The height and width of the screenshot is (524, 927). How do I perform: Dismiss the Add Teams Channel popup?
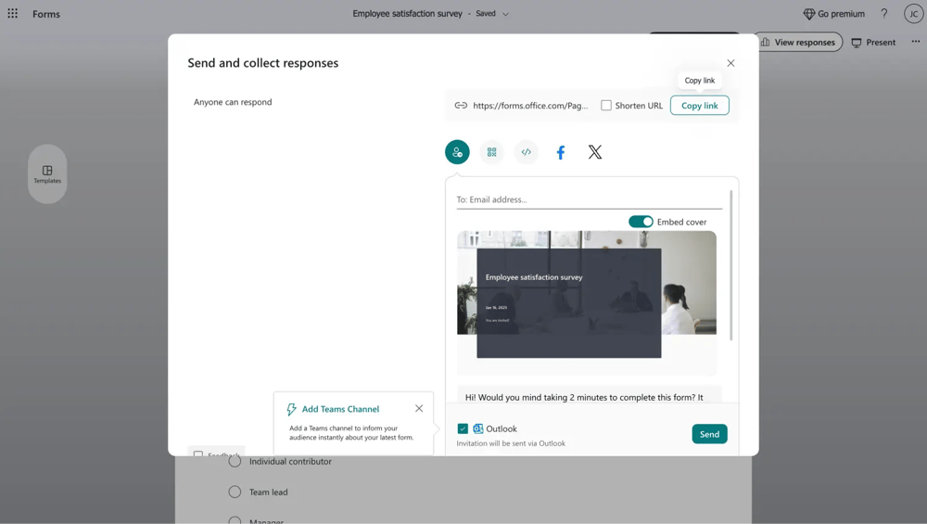click(419, 409)
